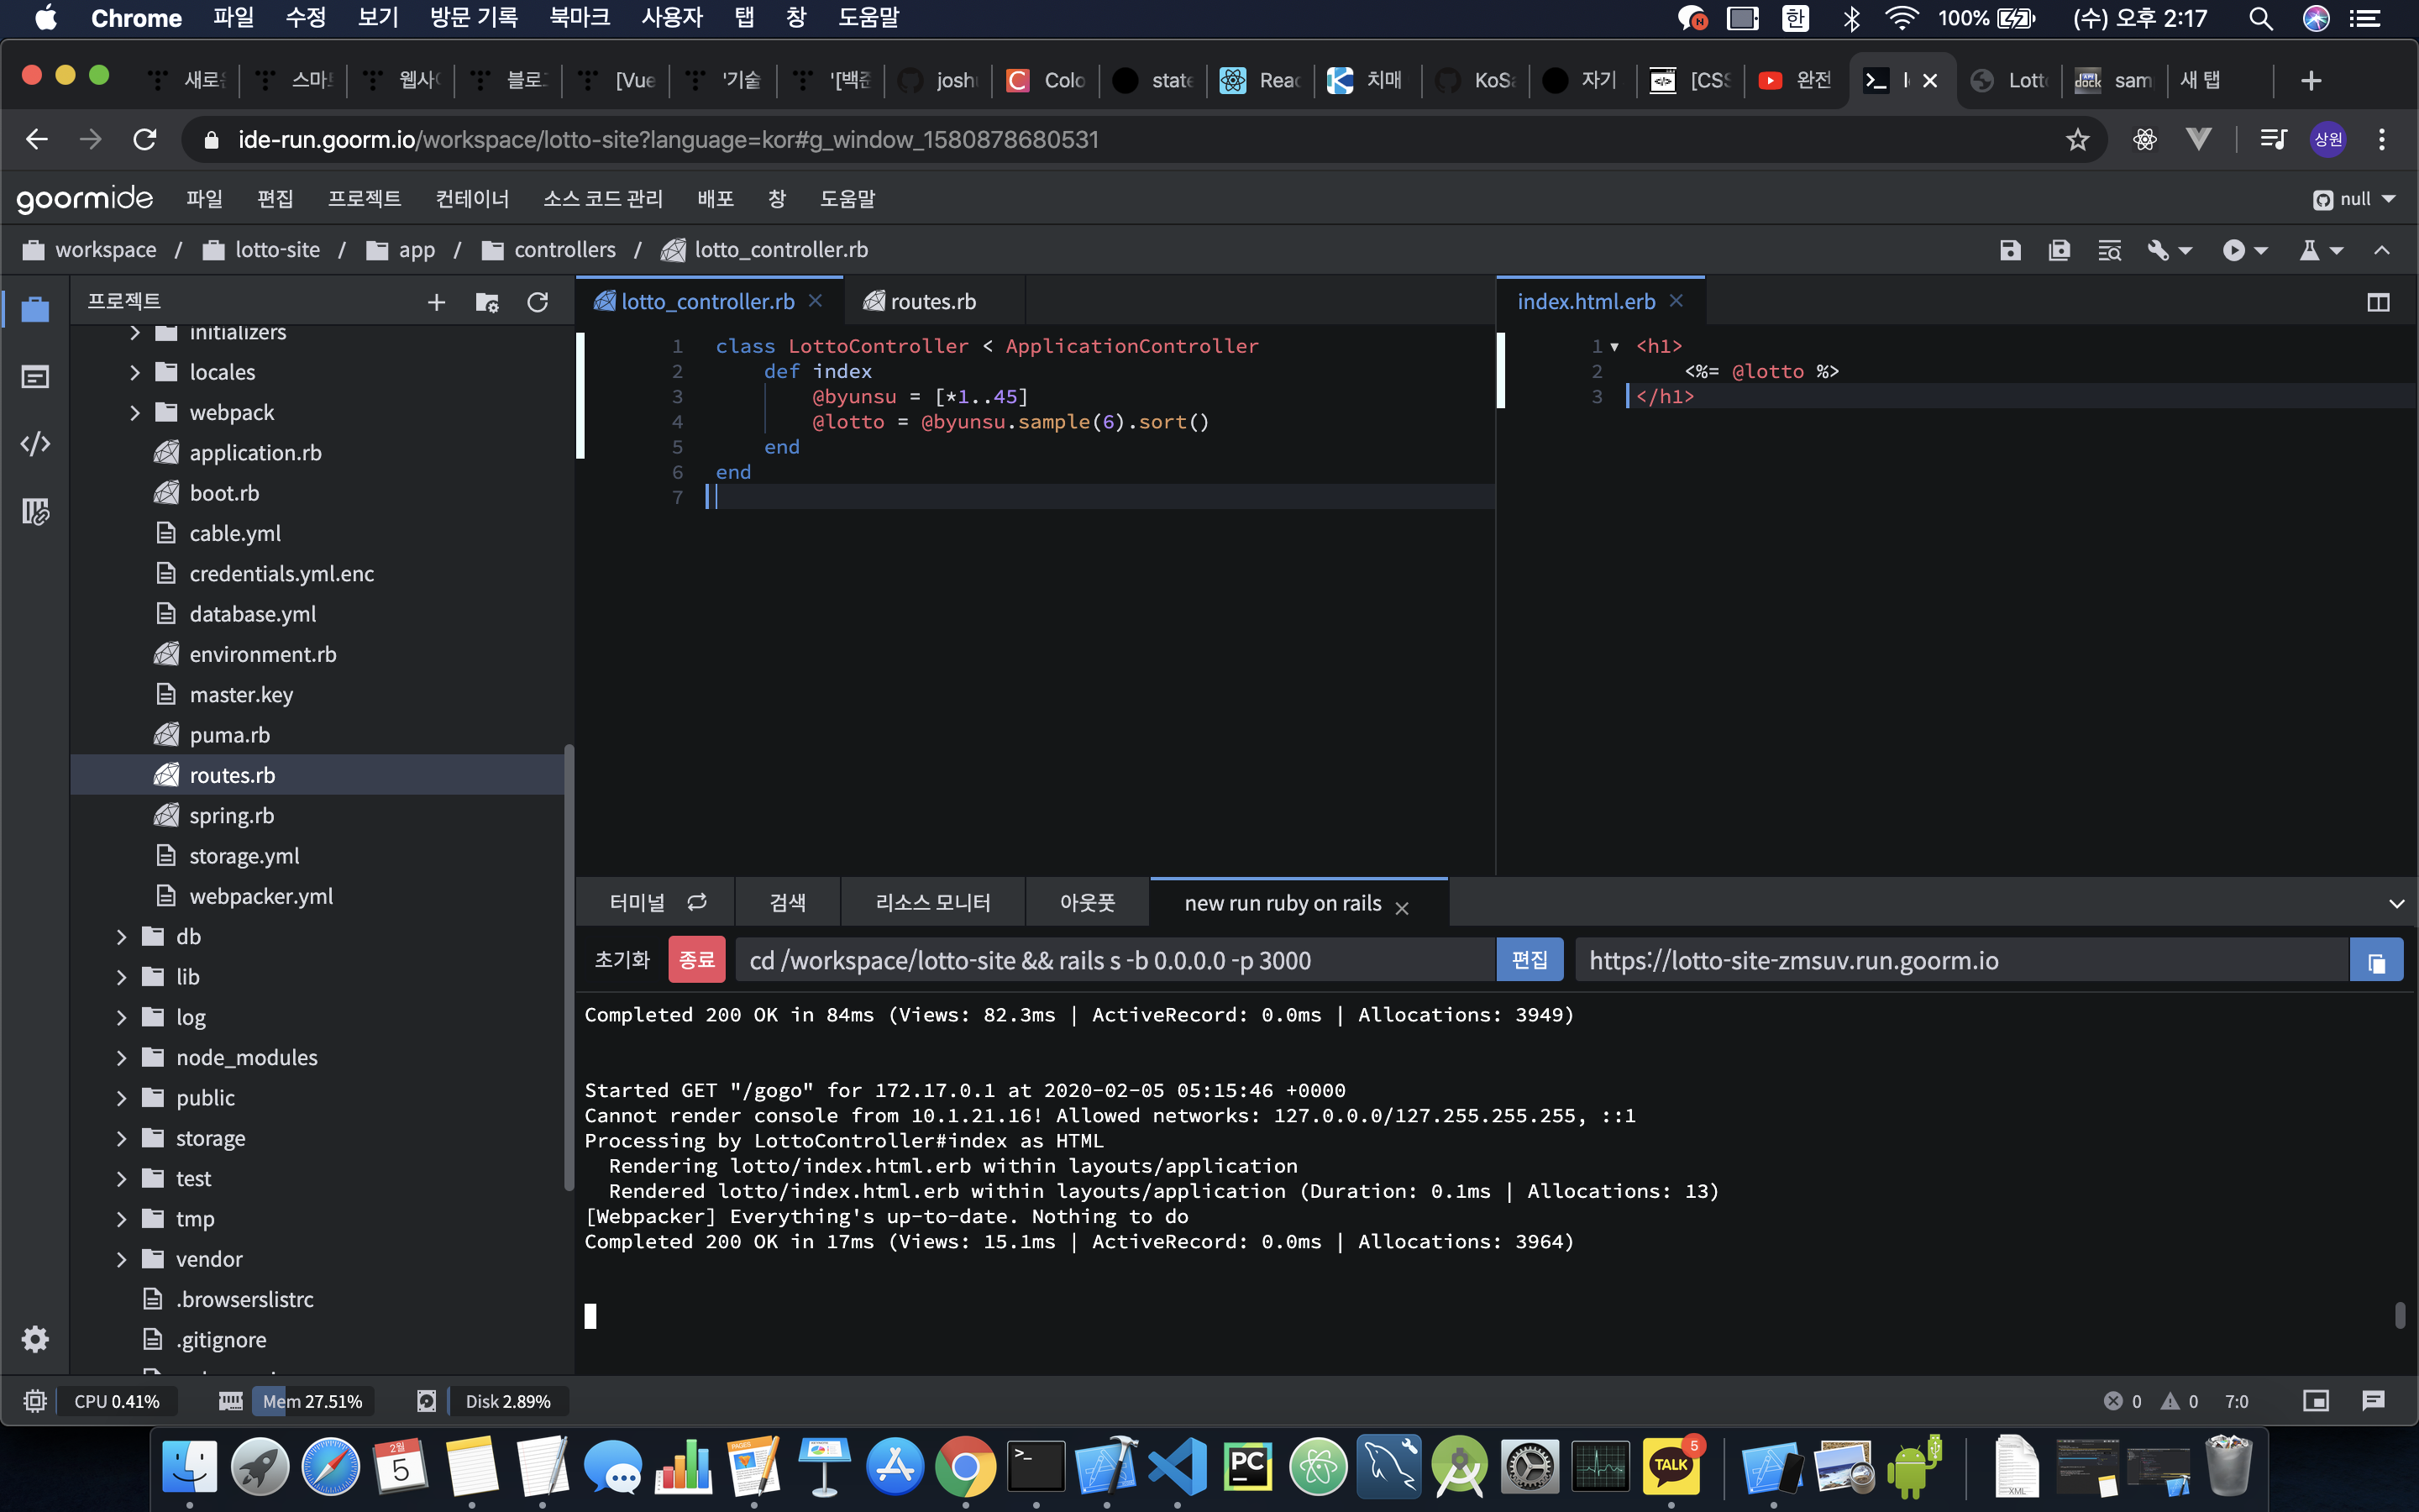
Task: Open the 컨테이너 menu
Action: click(472, 199)
